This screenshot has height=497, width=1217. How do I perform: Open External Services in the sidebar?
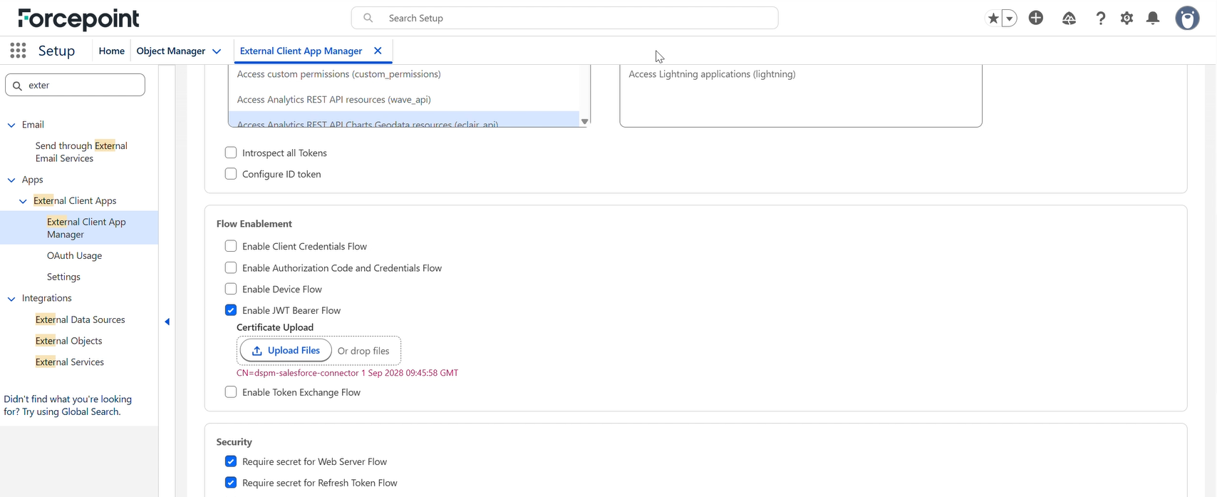[69, 362]
